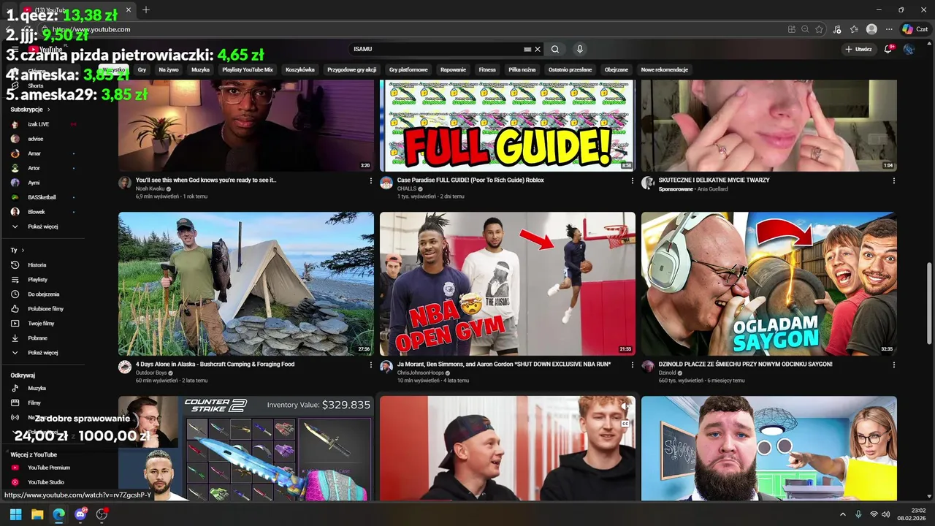Viewport: 935px width, 526px height.
Task: Click the Utwórz create button
Action: coord(858,49)
